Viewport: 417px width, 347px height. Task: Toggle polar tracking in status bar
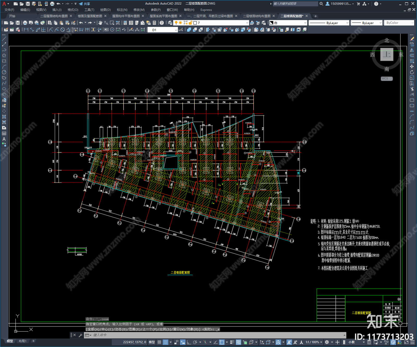pos(195,342)
